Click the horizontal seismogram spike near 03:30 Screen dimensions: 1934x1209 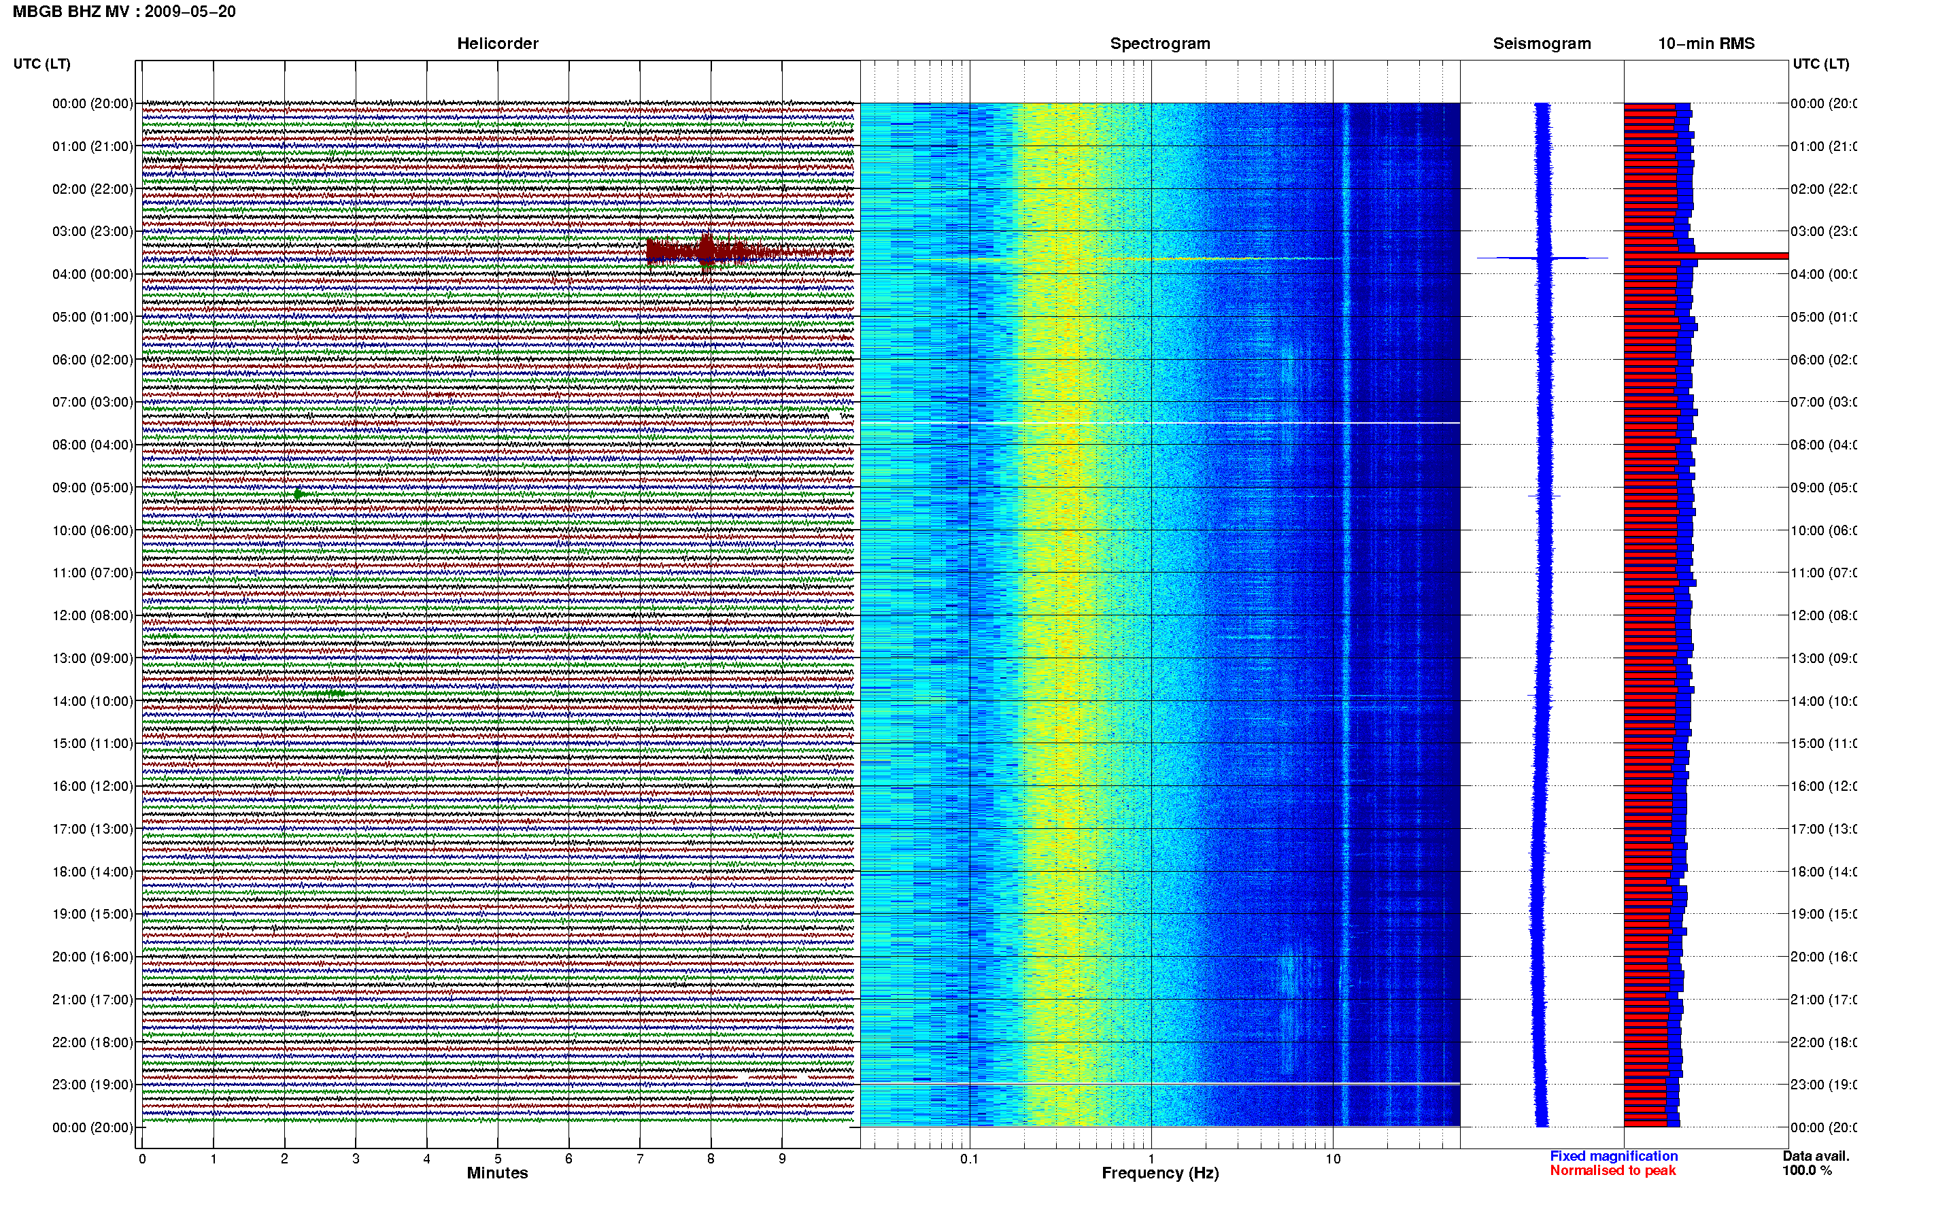tap(1542, 258)
